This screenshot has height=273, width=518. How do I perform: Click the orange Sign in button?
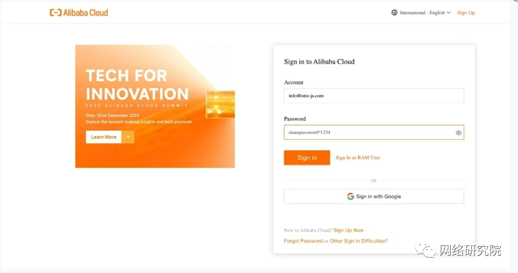(x=307, y=158)
